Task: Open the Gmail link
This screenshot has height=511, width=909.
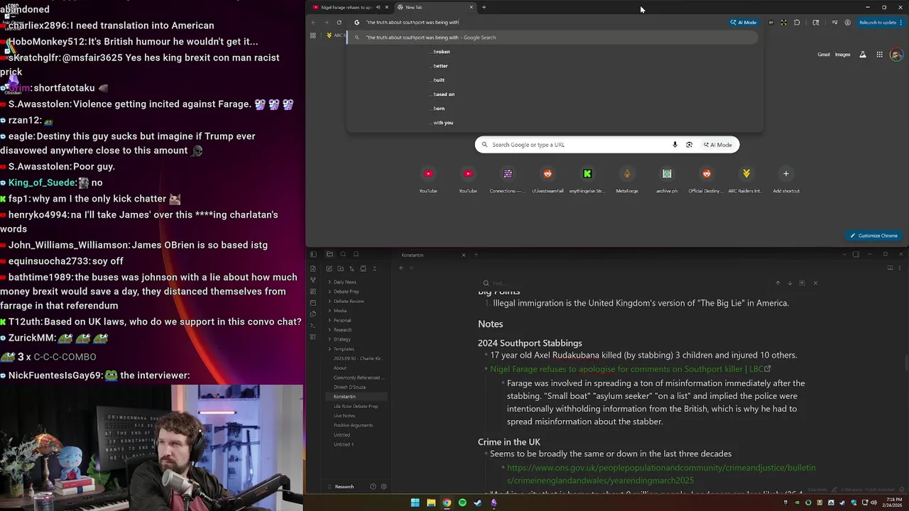Action: 824,55
